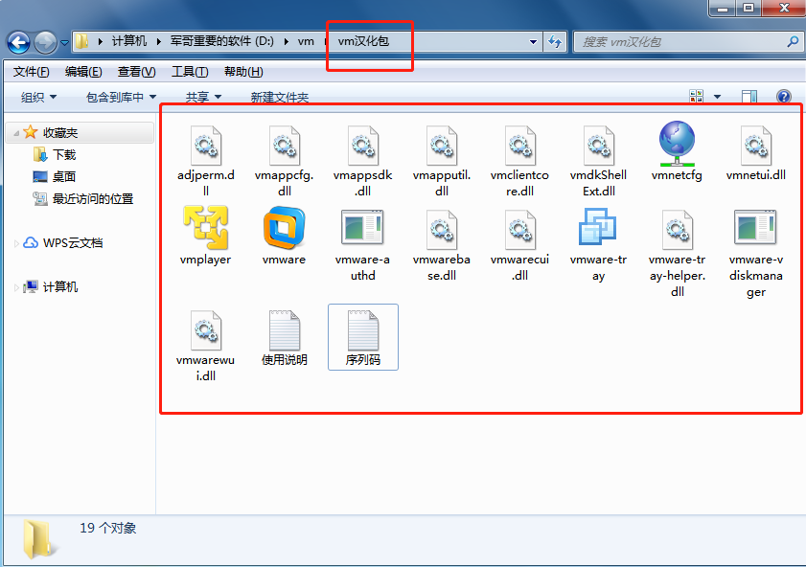Select the vmware-authd executable icon
The width and height of the screenshot is (806, 567).
click(362, 226)
